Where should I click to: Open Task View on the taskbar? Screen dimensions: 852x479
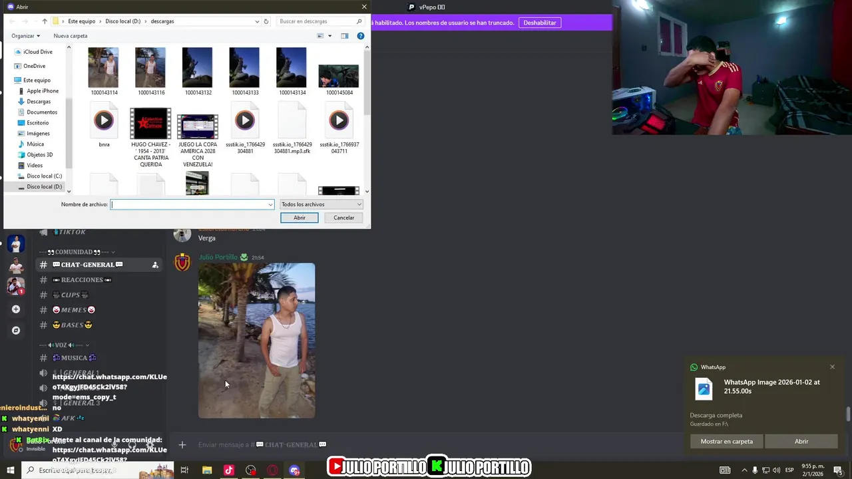184,470
